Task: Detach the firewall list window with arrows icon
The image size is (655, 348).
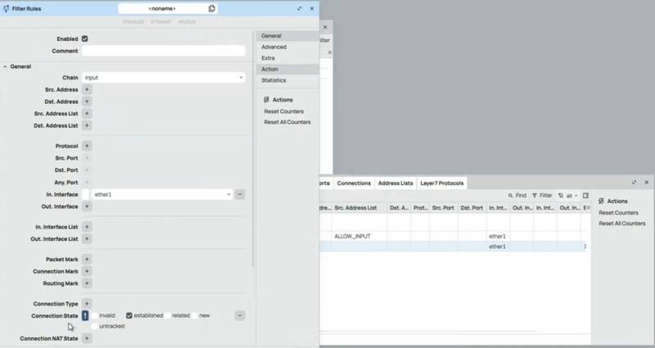Action: [634, 183]
